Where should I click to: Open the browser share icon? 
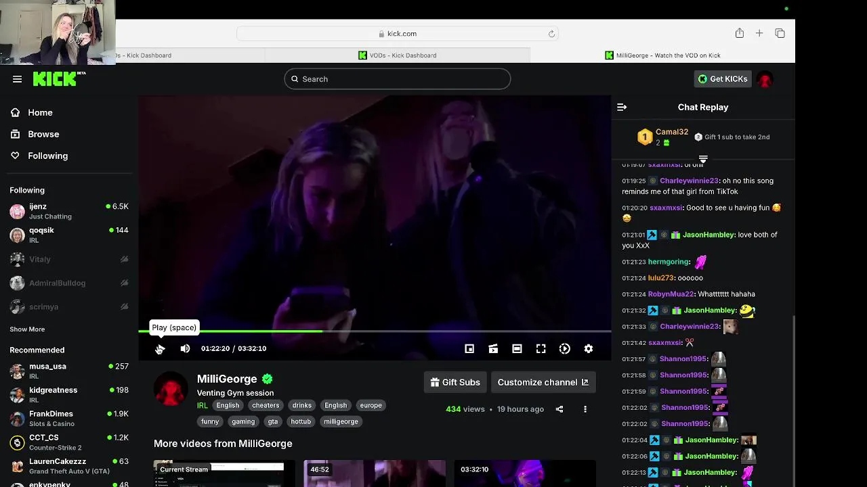coord(740,33)
